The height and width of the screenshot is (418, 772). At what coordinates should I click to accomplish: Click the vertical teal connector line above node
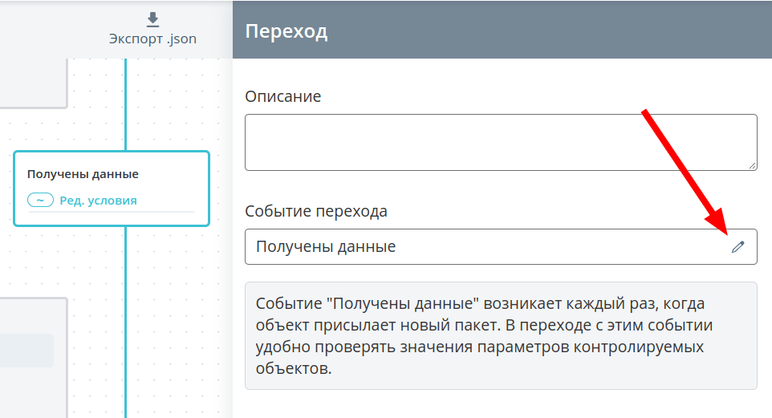coord(125,104)
